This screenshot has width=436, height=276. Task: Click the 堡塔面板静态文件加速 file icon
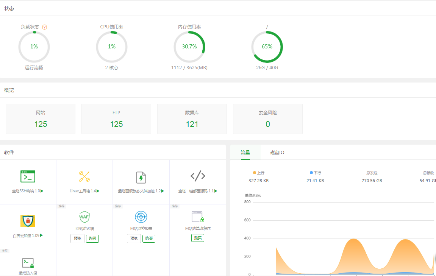[x=141, y=177]
